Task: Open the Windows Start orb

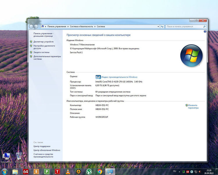Action: [5, 171]
